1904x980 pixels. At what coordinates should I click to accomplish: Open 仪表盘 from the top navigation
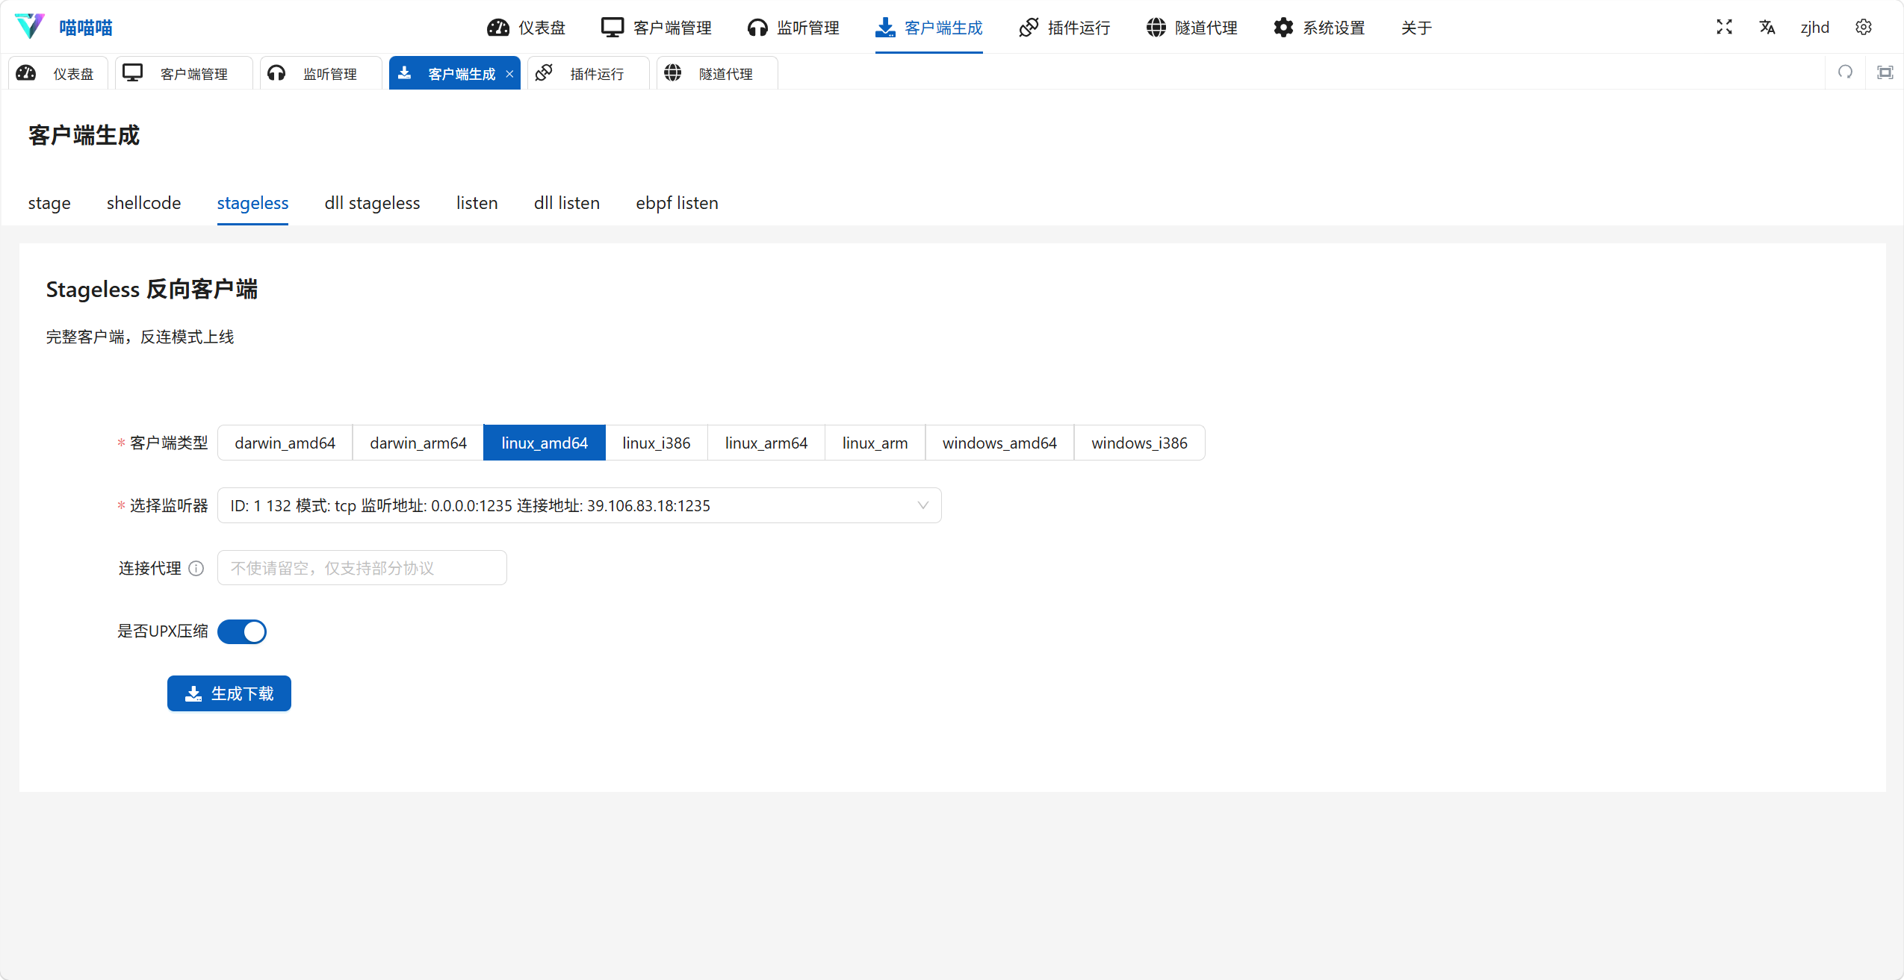tap(526, 28)
